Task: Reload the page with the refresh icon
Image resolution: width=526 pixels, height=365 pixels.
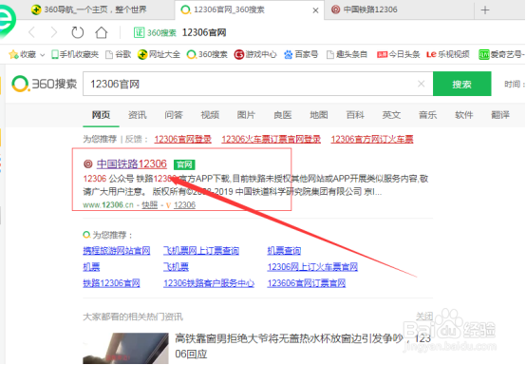Action: [x=78, y=32]
